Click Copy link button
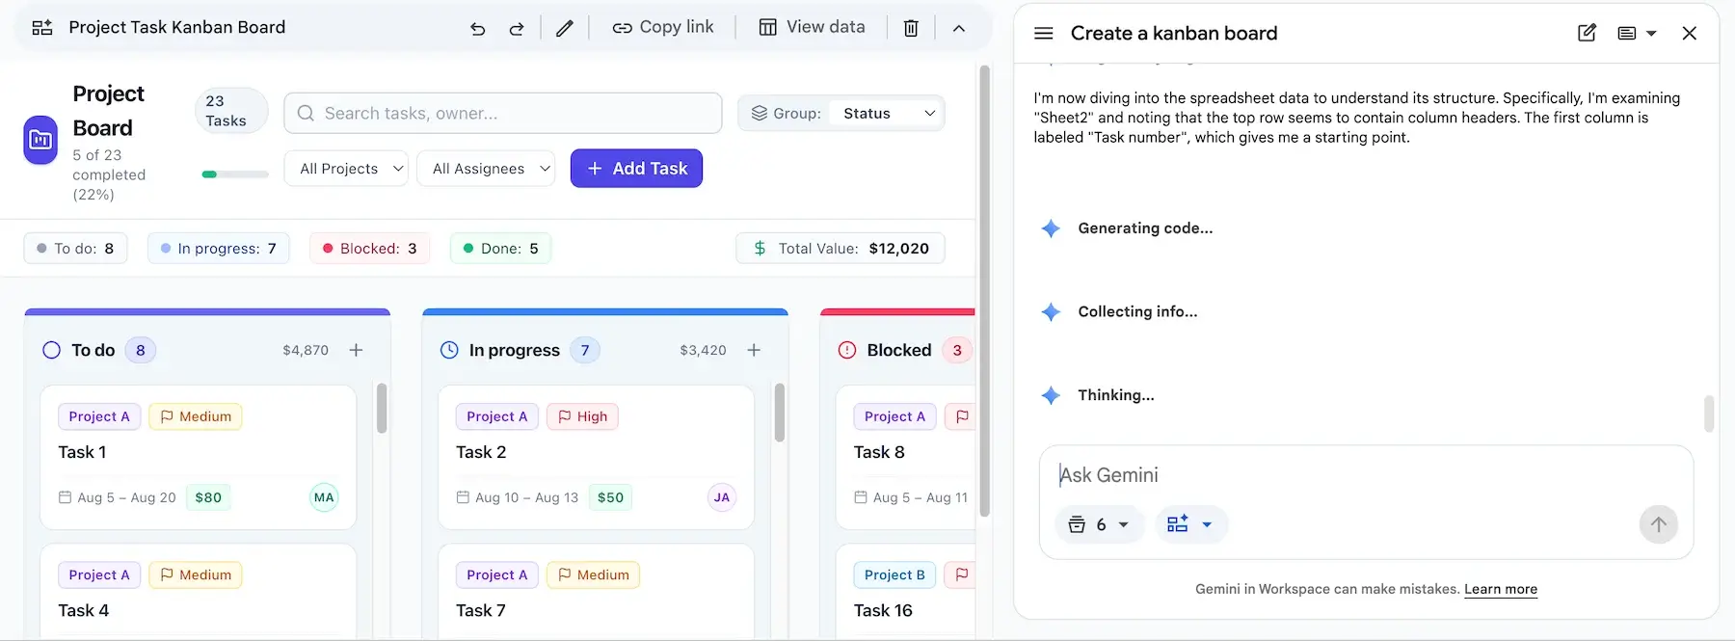The width and height of the screenshot is (1735, 641). pos(663,27)
